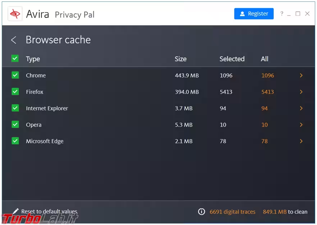Maximize the Privacy Pal window
Image resolution: width=317 pixels, height=225 pixels.
tap(298, 14)
